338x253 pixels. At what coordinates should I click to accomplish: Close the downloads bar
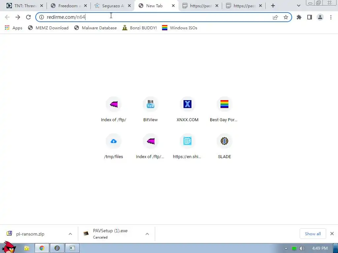pos(332,234)
